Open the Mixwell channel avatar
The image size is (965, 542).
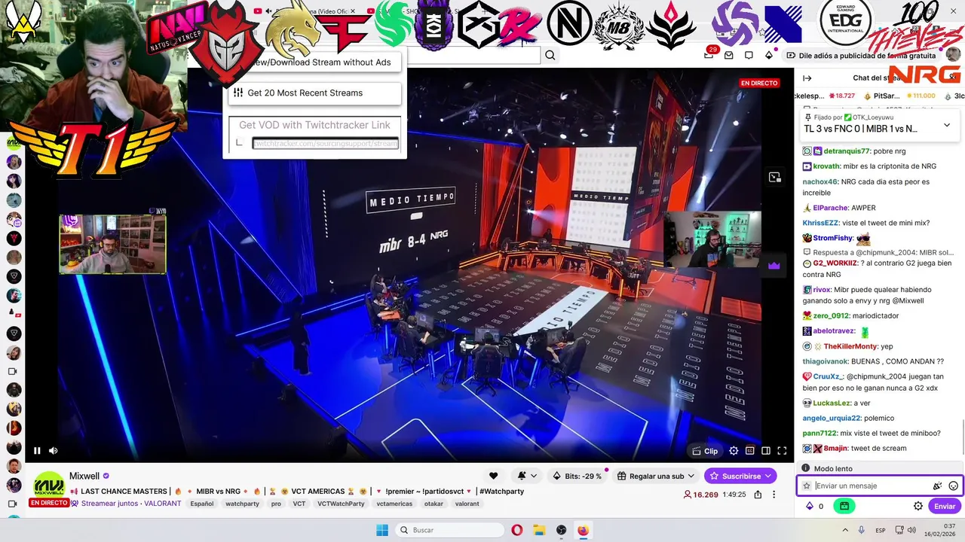pos(49,485)
